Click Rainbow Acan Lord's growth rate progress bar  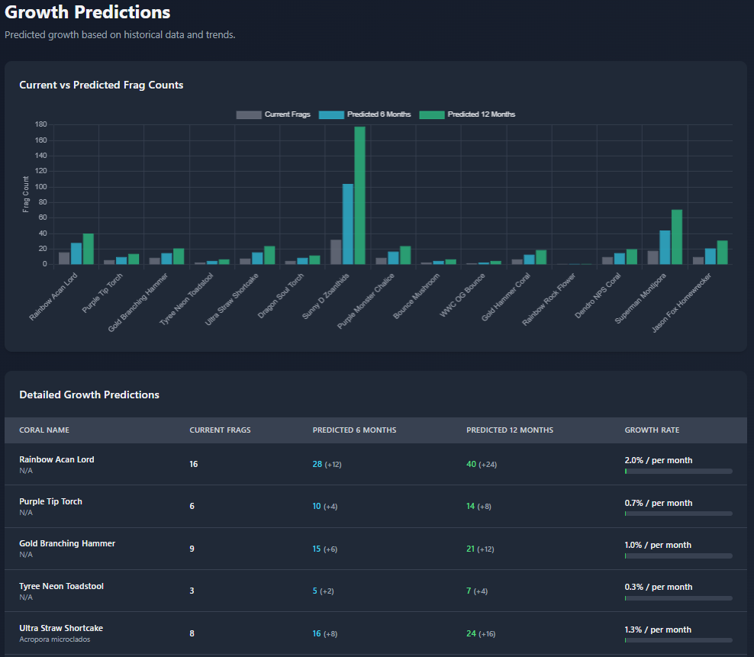click(x=678, y=471)
